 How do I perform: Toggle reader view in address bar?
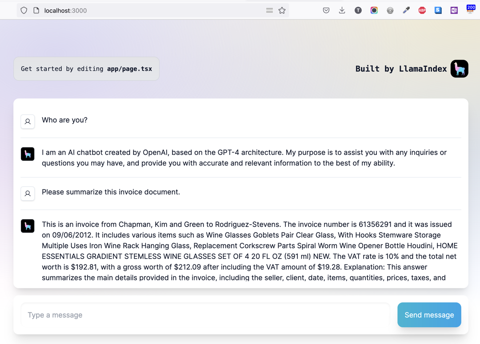point(269,10)
